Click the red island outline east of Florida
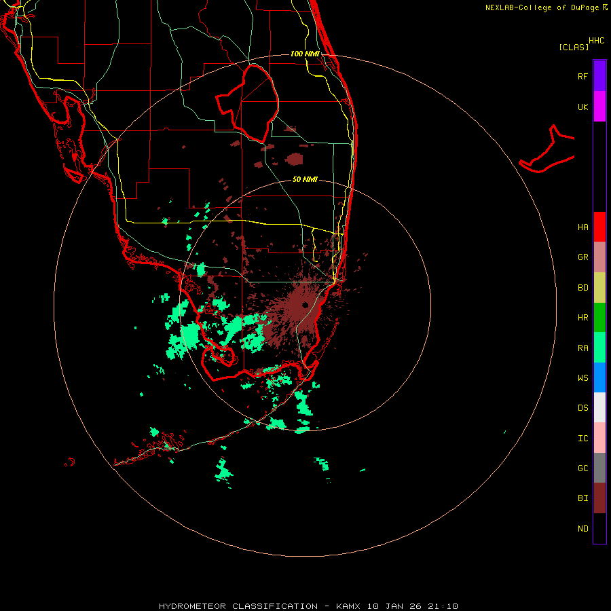The width and height of the screenshot is (611, 611). coord(547,149)
